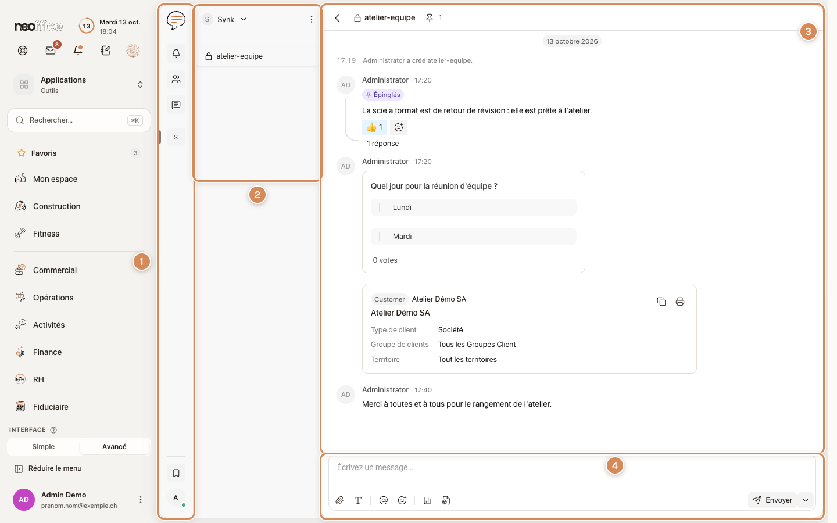Open send options arrow next to Envoyer
Image resolution: width=837 pixels, height=523 pixels.
[806, 500]
